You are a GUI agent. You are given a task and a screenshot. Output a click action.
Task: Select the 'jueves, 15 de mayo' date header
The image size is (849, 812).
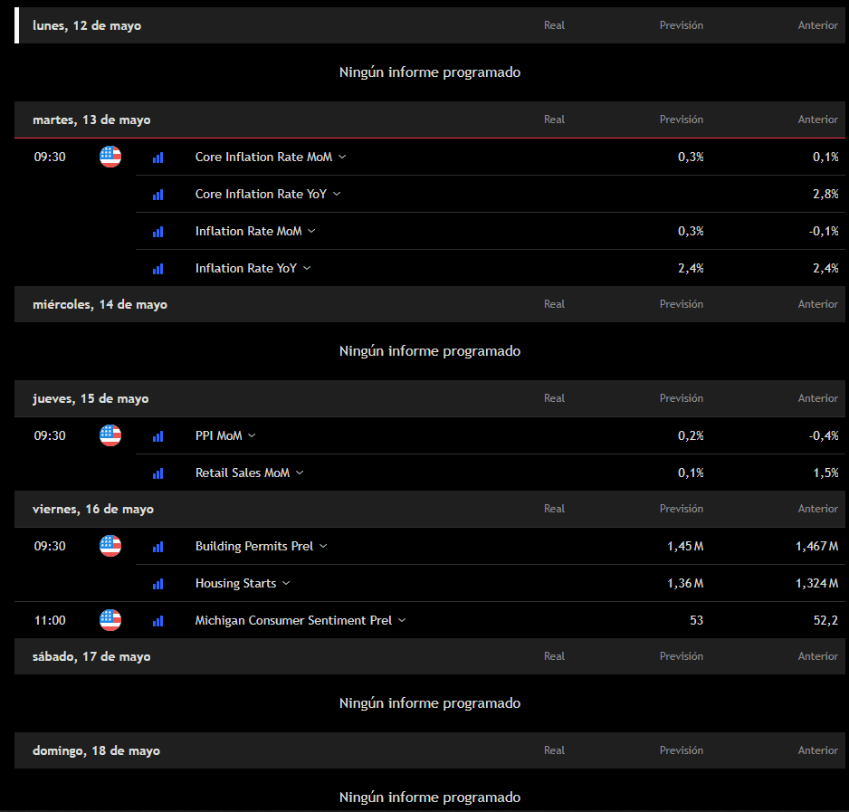click(91, 398)
